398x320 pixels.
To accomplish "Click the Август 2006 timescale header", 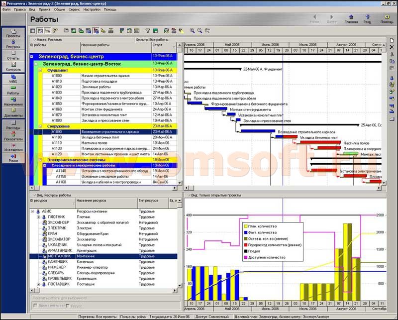I will (346, 45).
